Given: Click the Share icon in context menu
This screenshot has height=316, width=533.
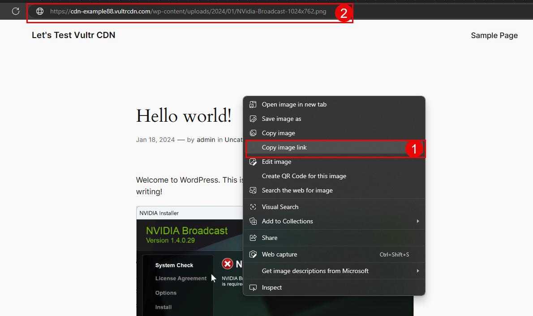Looking at the screenshot, I should tap(253, 238).
